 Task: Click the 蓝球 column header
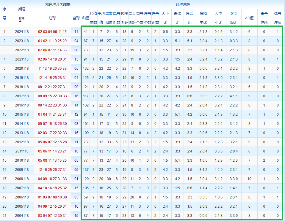pyautogui.click(x=76, y=18)
